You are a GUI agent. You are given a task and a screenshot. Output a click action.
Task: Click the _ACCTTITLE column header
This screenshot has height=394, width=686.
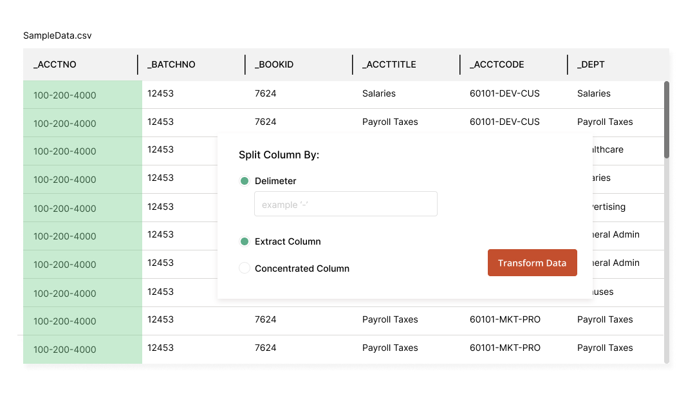point(389,64)
